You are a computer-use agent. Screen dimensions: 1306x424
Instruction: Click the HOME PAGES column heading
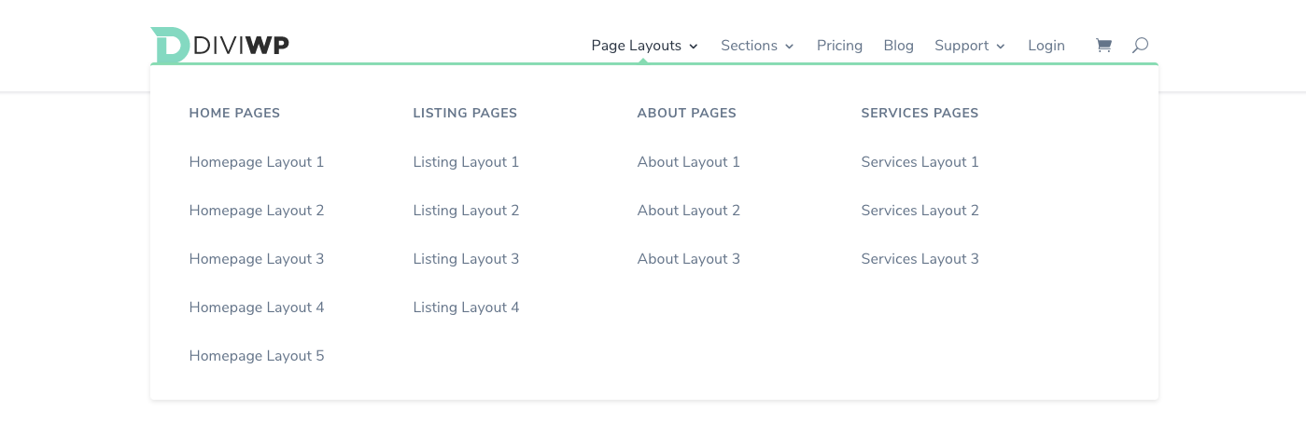click(234, 113)
